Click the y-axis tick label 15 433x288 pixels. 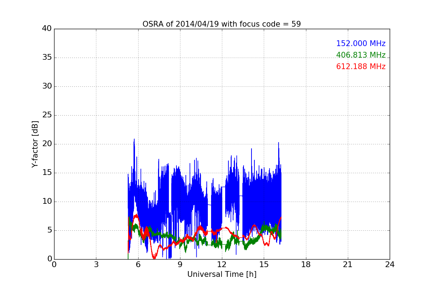click(x=47, y=173)
